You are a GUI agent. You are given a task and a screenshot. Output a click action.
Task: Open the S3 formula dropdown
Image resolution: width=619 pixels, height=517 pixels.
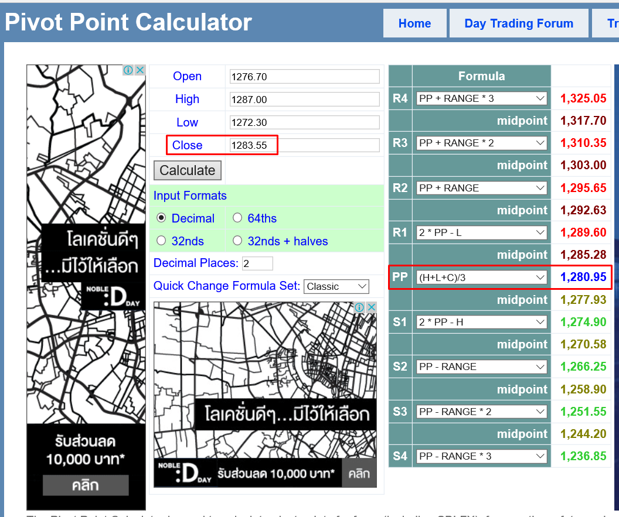[x=482, y=412]
